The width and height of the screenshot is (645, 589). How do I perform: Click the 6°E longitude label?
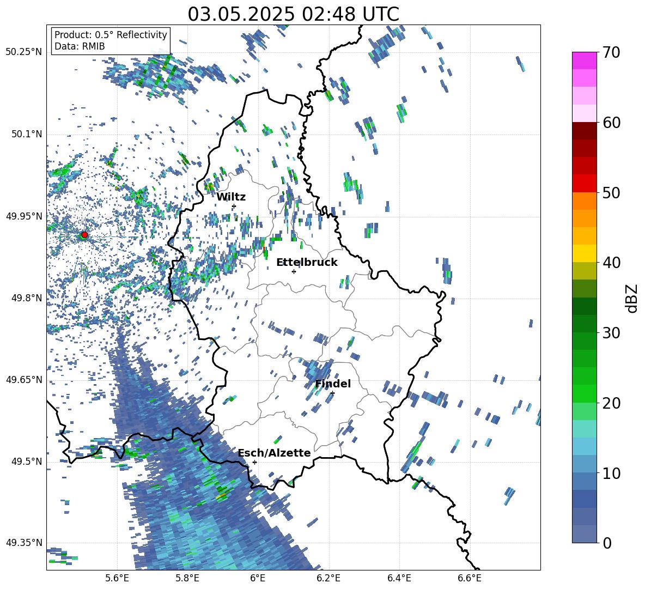pyautogui.click(x=258, y=578)
